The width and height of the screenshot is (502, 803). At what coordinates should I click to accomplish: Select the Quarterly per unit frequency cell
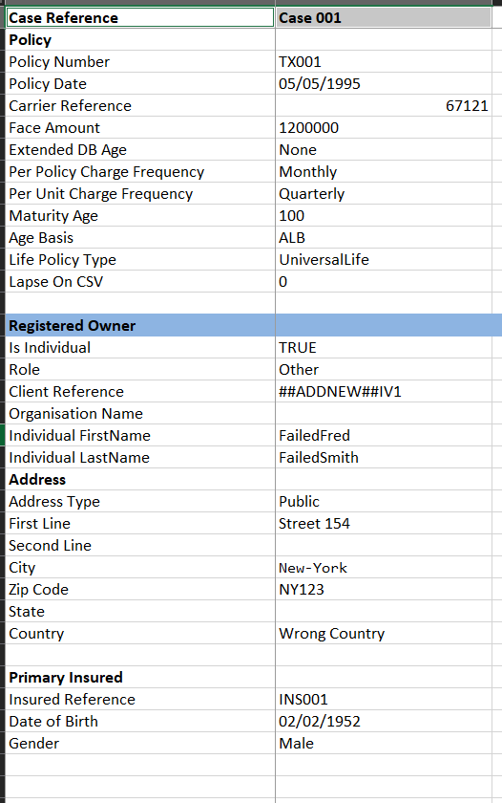tap(384, 194)
